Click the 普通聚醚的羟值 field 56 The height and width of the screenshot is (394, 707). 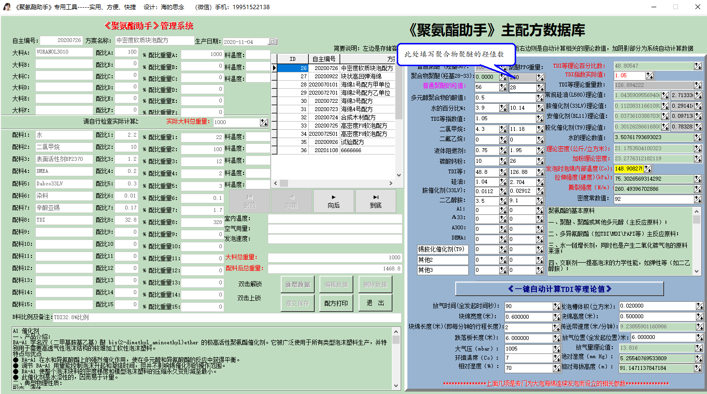pyautogui.click(x=487, y=87)
